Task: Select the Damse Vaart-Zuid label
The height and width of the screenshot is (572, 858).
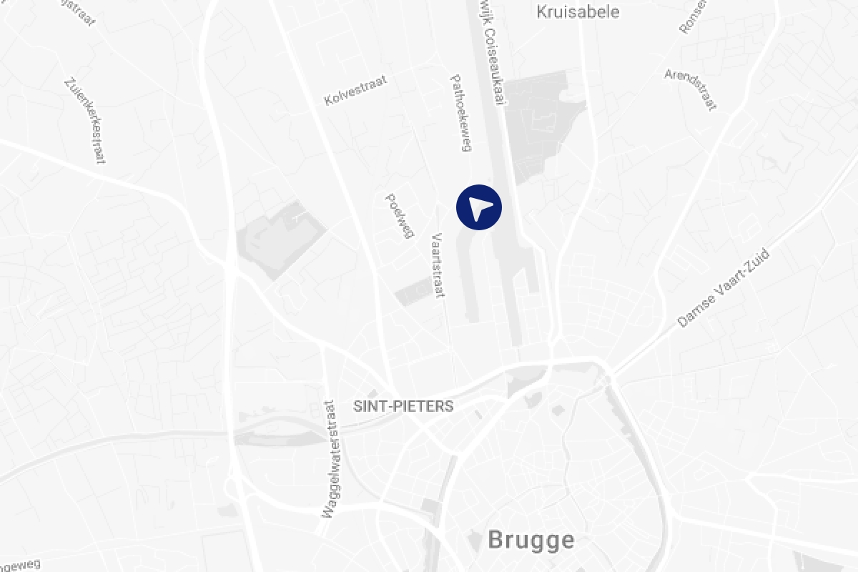Action: pos(724,288)
